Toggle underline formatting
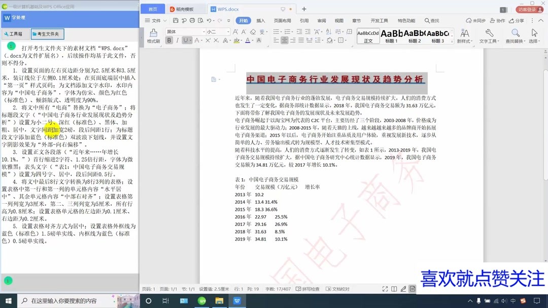Screen dimensions: 548x308 184,40
